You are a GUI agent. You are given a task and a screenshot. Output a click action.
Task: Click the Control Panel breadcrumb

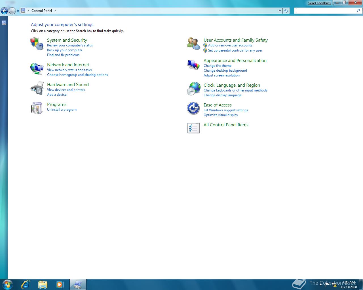(42, 11)
